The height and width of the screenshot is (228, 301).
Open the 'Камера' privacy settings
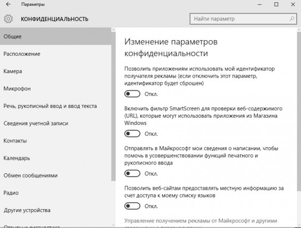[13, 71]
